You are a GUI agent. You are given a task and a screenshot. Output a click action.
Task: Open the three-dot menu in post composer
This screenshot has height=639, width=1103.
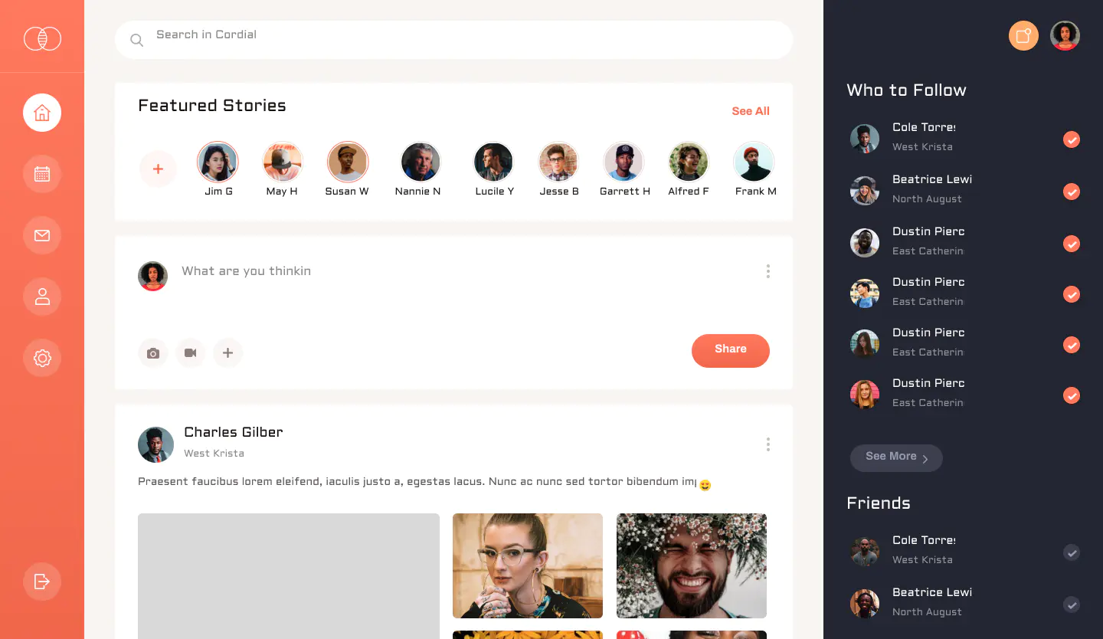768,271
